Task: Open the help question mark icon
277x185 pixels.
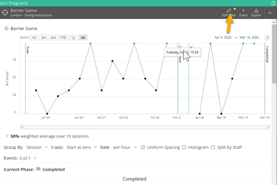Action: (x=273, y=3)
